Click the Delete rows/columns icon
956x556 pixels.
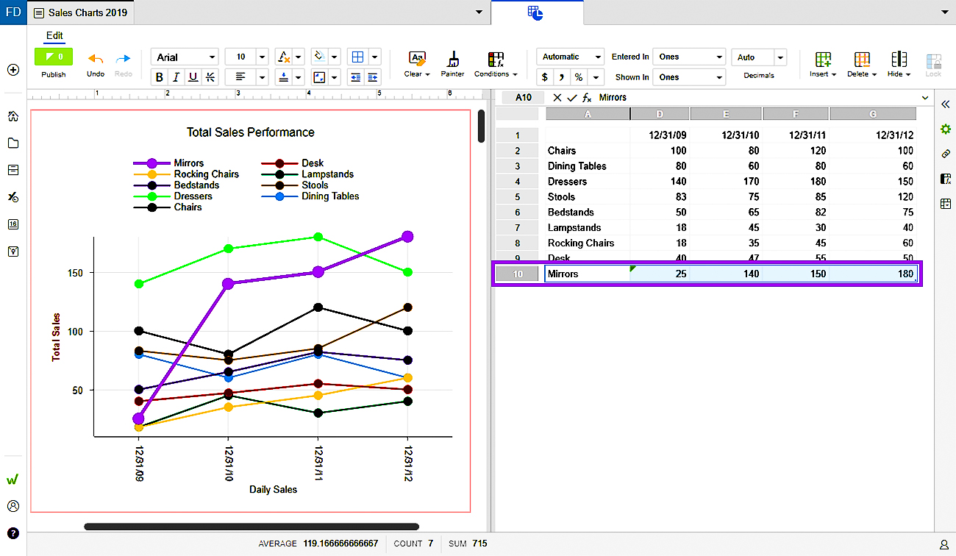click(862, 60)
